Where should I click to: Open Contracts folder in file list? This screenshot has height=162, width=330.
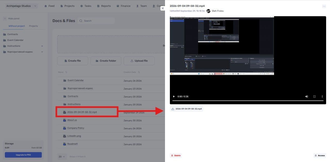point(73,96)
